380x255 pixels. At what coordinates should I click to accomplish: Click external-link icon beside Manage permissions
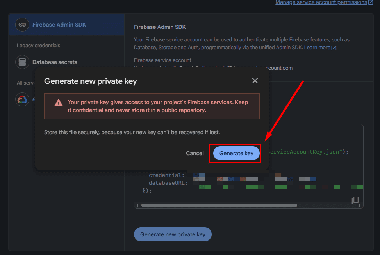[x=371, y=2]
